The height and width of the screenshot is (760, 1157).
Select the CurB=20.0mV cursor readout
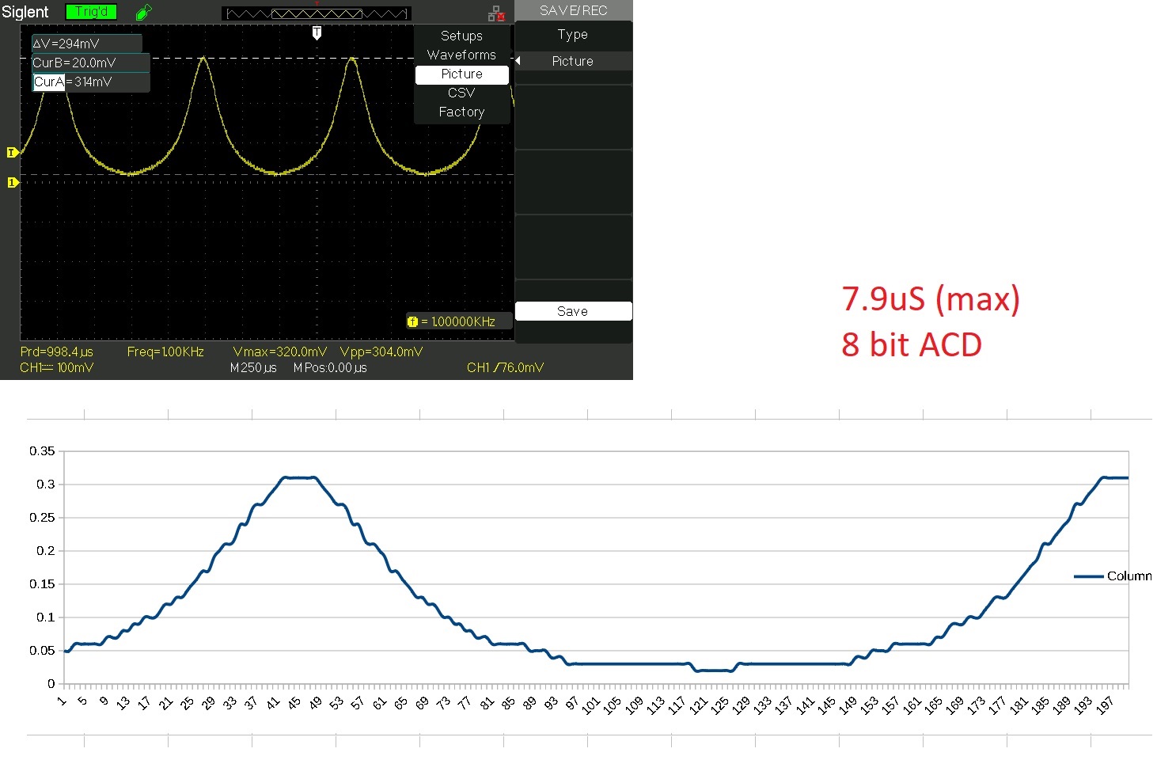[91, 63]
